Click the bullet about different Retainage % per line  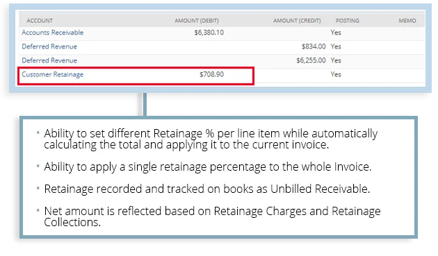[211, 139]
